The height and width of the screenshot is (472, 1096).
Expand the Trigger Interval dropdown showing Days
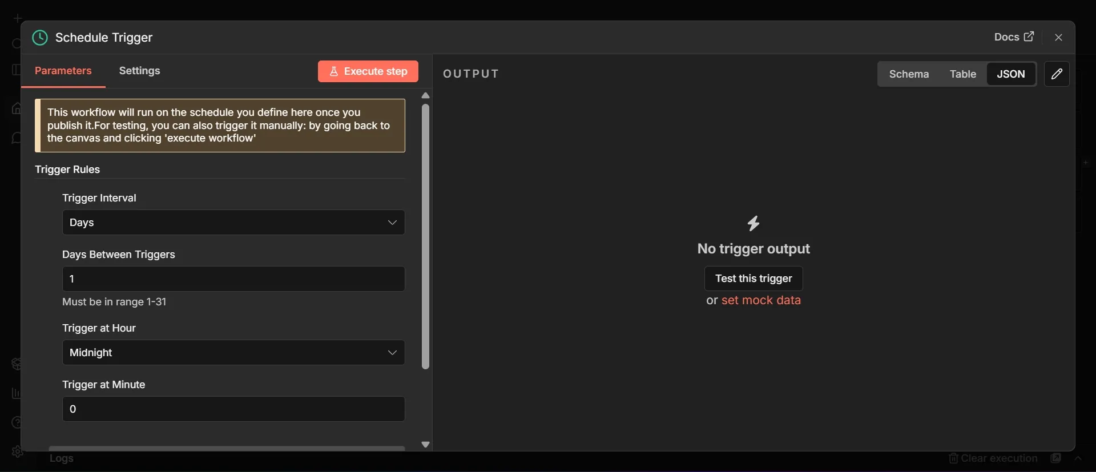[x=233, y=223]
